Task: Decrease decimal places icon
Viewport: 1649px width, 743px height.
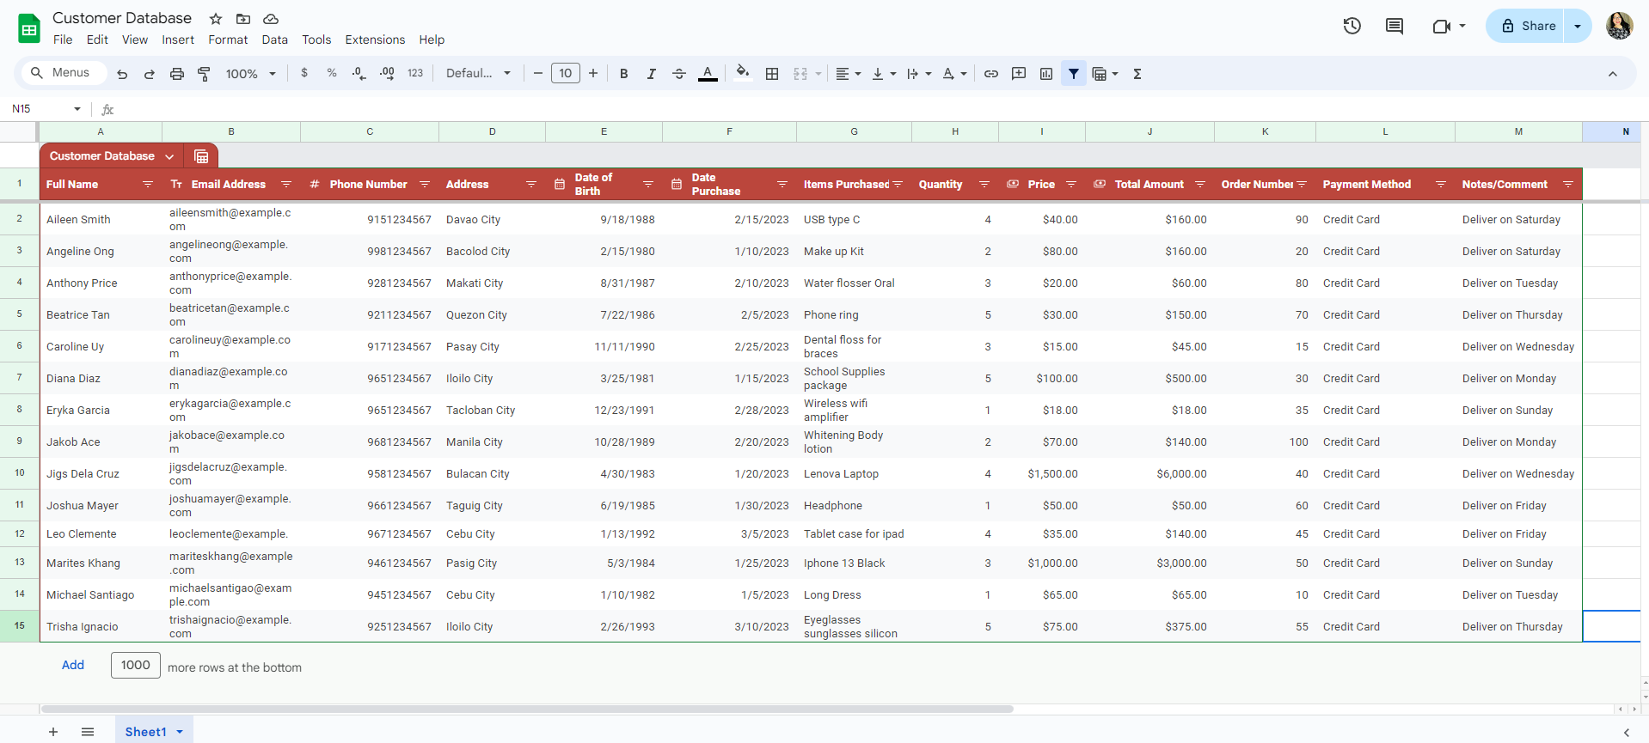Action: 359,74
